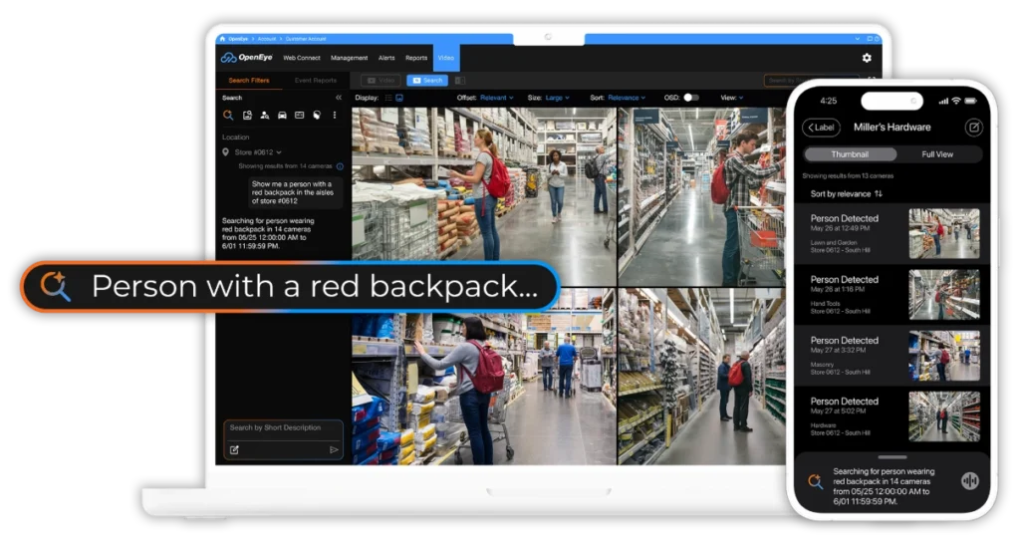Screen dimensions: 1020x545
Task: Open the Management menu
Action: (349, 58)
